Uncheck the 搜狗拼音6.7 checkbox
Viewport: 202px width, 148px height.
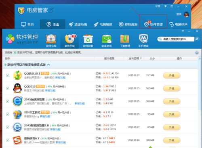click(8, 140)
